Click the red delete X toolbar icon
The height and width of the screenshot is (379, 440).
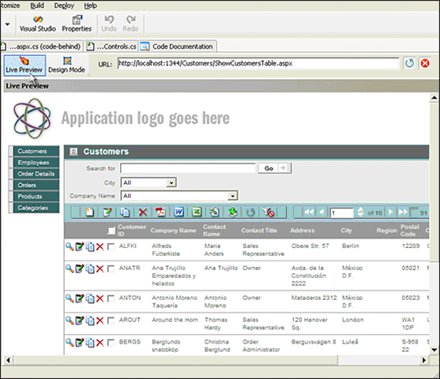coord(143,212)
